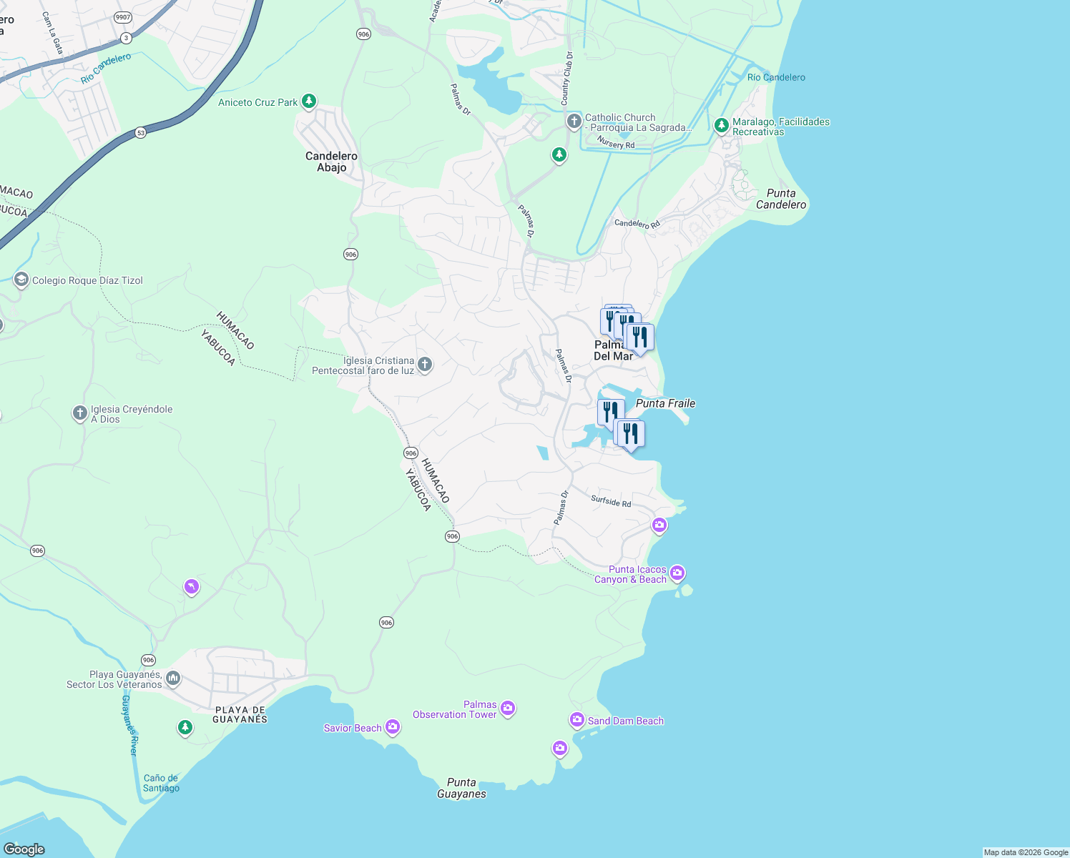
Task: Click the Sand Dam Beach camera icon
Action: [577, 720]
